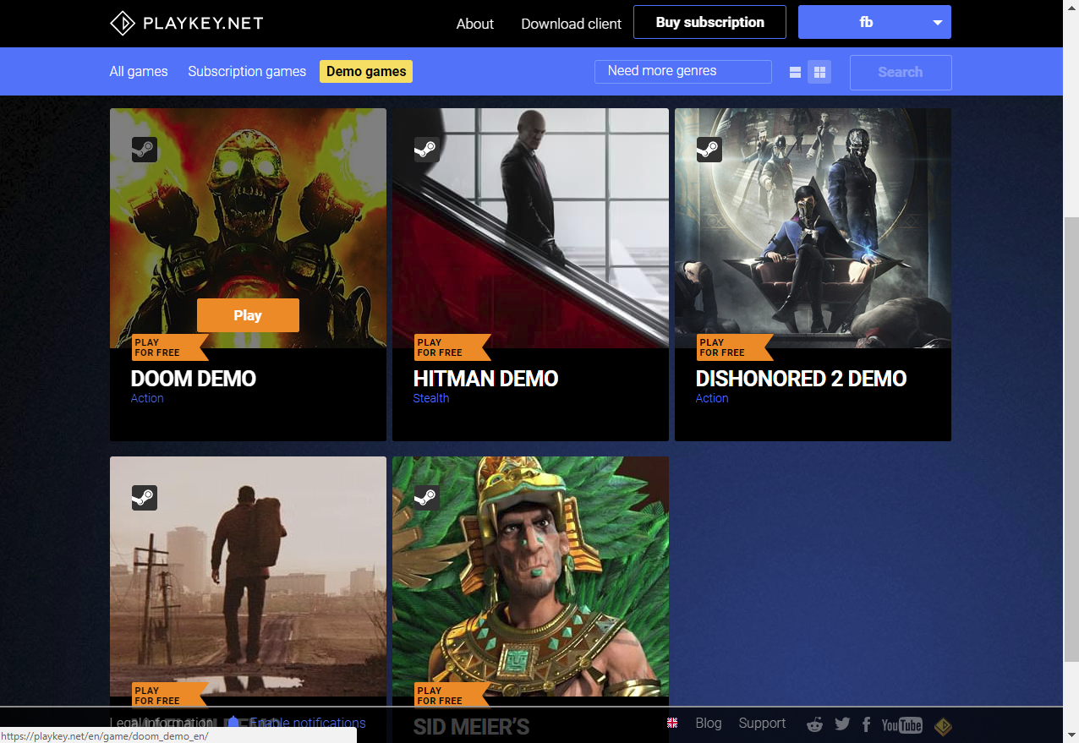Image resolution: width=1079 pixels, height=743 pixels.
Task: Click the Steam icon on Sid Meier's card
Action: [427, 498]
